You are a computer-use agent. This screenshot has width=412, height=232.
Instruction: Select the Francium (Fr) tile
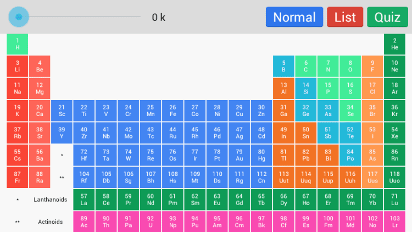click(x=18, y=177)
